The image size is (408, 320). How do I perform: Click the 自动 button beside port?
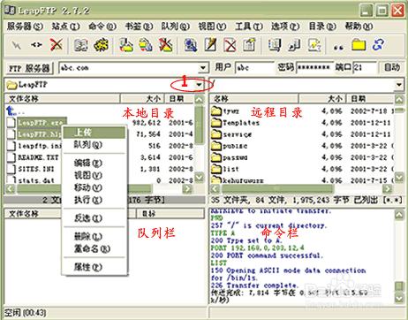point(392,67)
